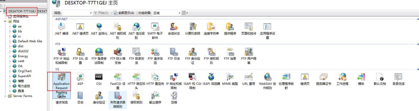Open the 应用程序设置 feature
Screen dimensions: 419x111
[x=267, y=31]
